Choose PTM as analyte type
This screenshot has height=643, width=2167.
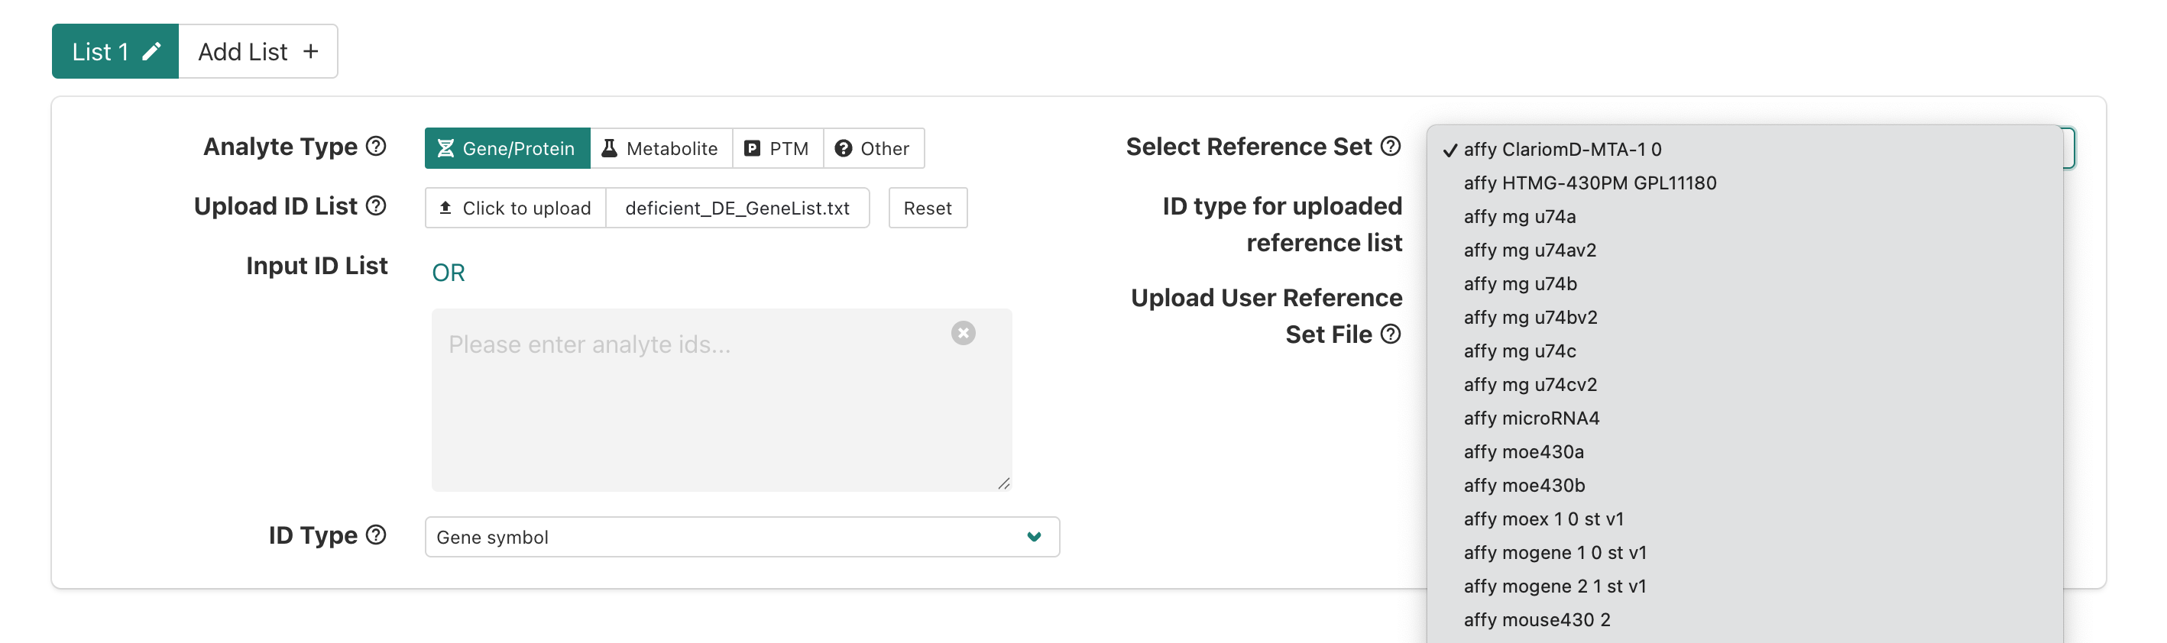[777, 149]
